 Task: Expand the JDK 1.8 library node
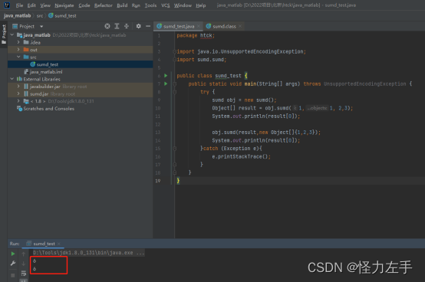(x=18, y=101)
